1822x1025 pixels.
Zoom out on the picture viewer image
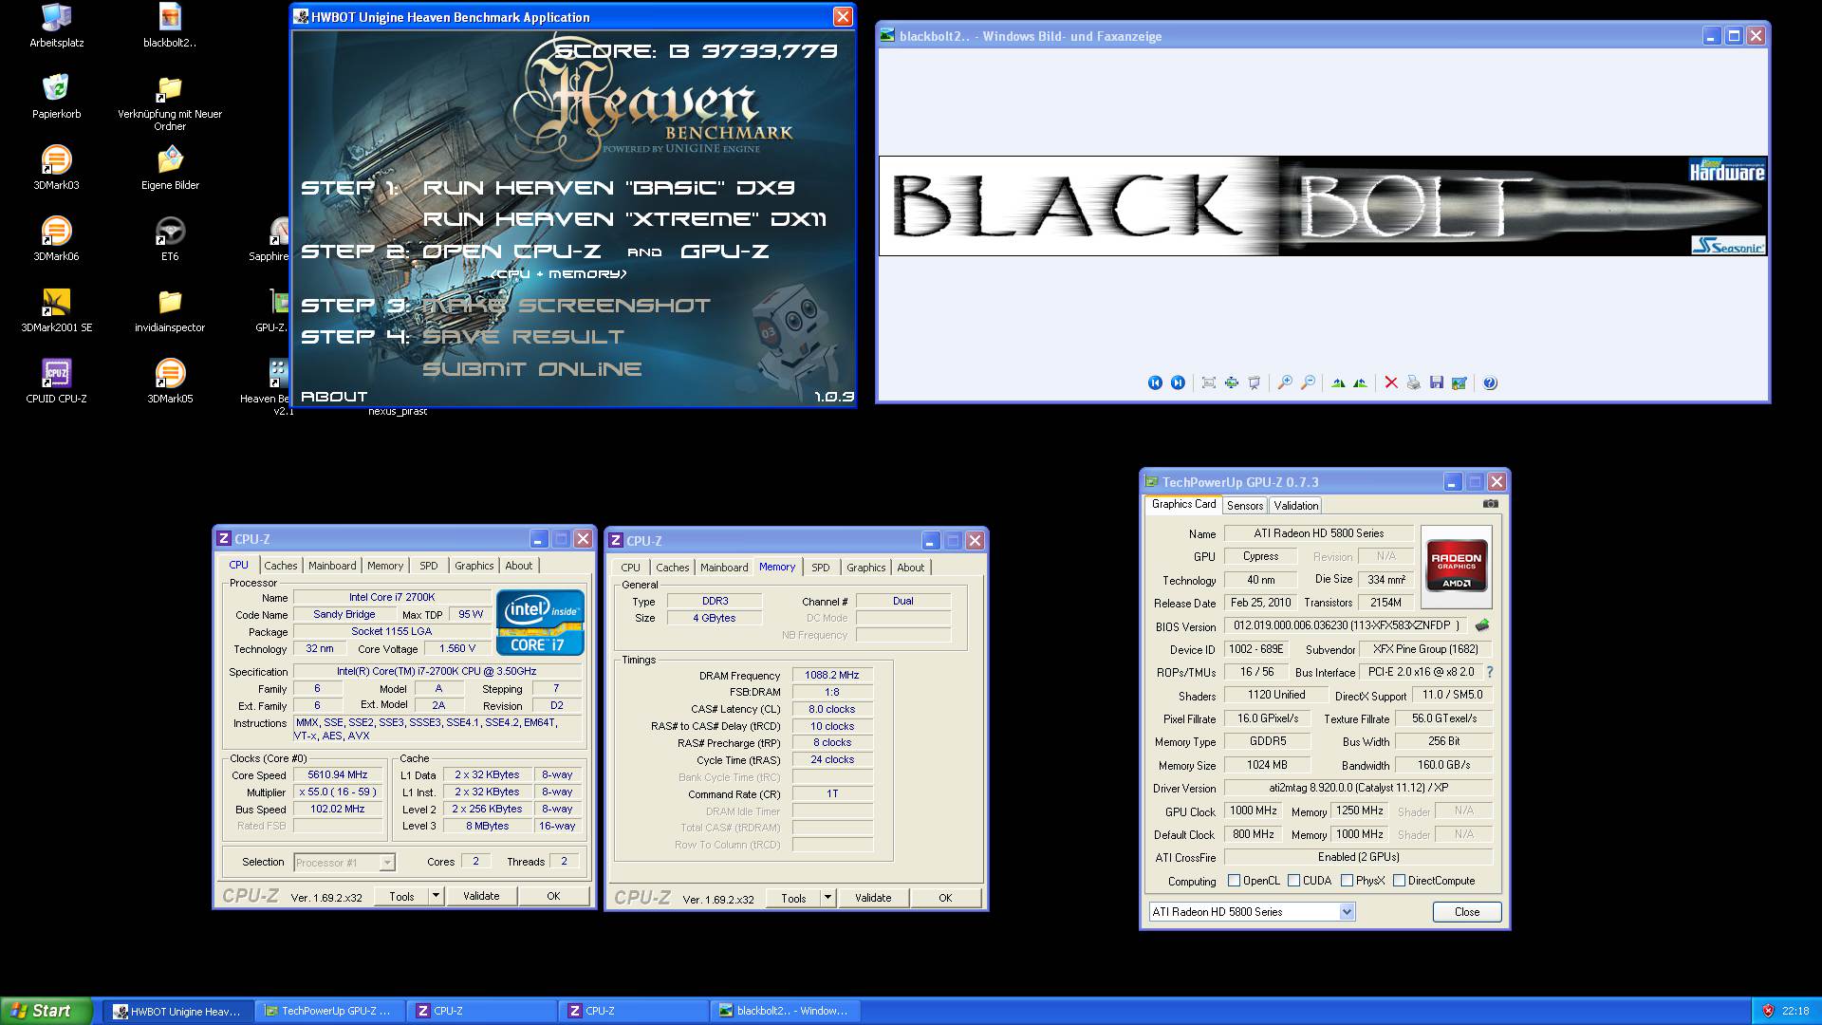(1308, 382)
